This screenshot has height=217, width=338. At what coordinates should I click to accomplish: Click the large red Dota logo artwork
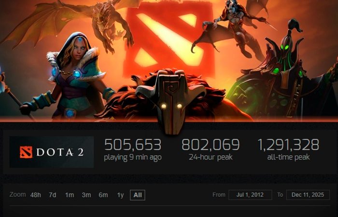coord(169,40)
